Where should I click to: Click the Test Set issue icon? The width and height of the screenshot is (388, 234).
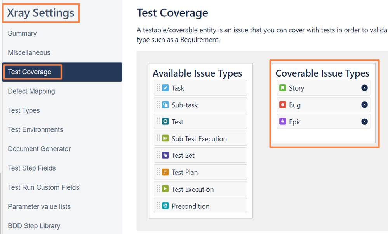(x=165, y=155)
